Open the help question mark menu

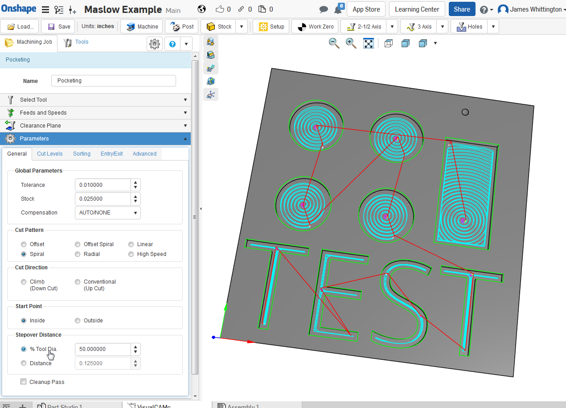tap(486, 9)
